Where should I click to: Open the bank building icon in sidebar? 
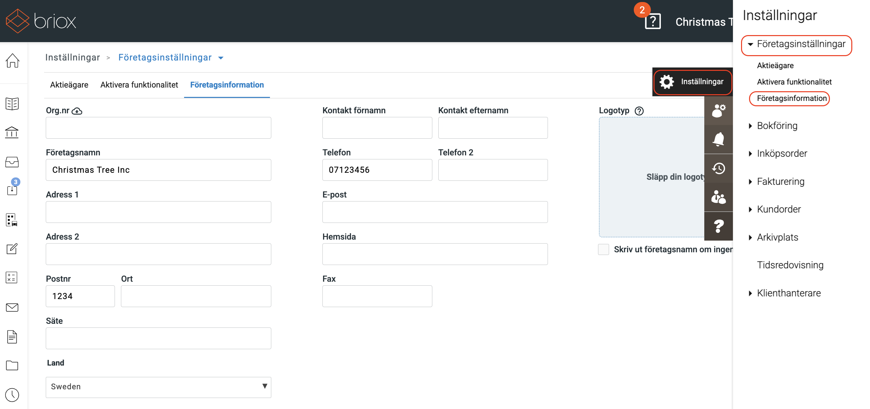click(x=12, y=132)
